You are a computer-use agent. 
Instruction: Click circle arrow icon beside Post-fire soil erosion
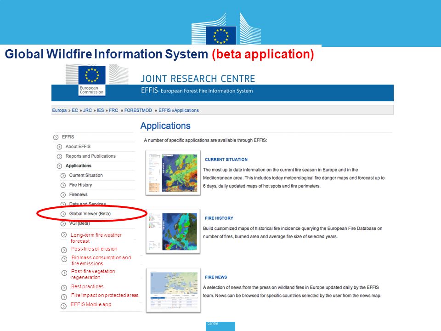64,250
